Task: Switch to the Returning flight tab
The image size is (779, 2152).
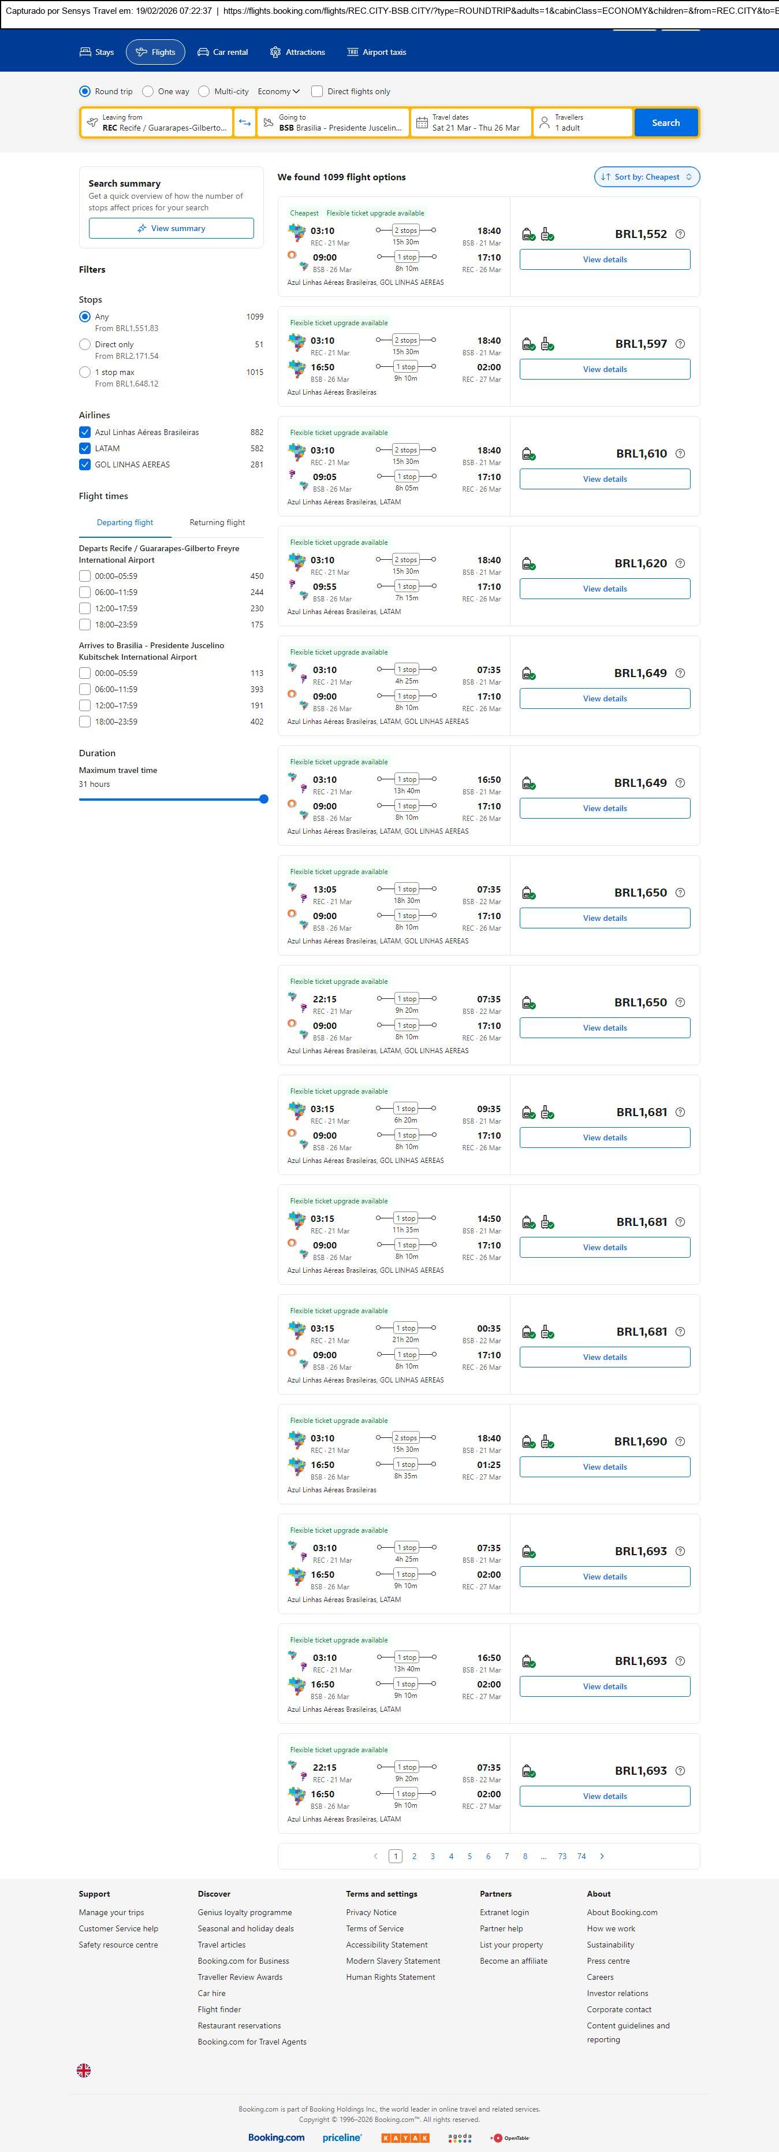Action: pos(217,523)
